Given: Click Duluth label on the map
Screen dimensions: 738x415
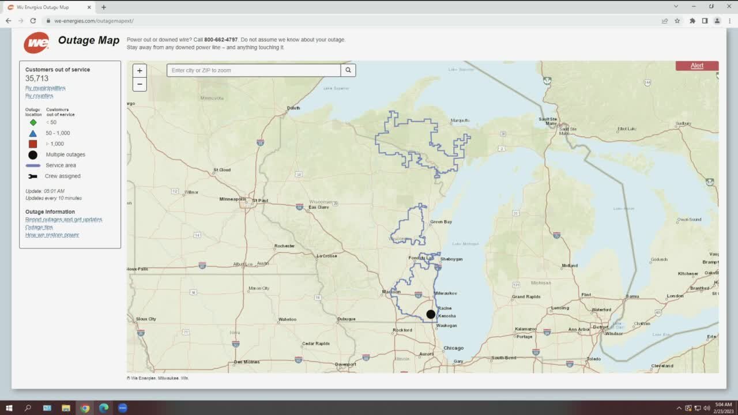Looking at the screenshot, I should 293,108.
